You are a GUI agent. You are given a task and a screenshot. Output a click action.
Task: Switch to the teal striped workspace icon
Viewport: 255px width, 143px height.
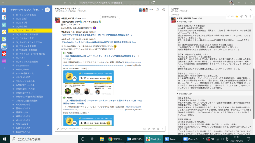tap(4, 25)
